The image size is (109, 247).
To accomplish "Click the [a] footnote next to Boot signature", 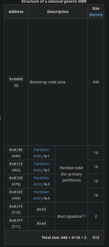I will coord(84,215).
